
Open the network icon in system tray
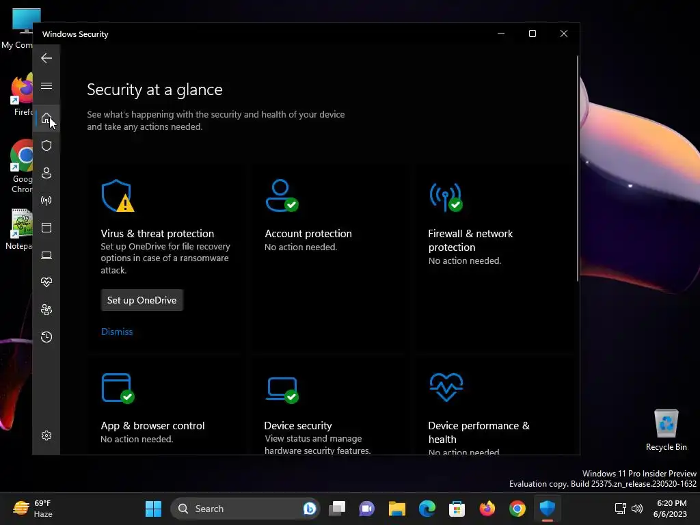pyautogui.click(x=620, y=509)
